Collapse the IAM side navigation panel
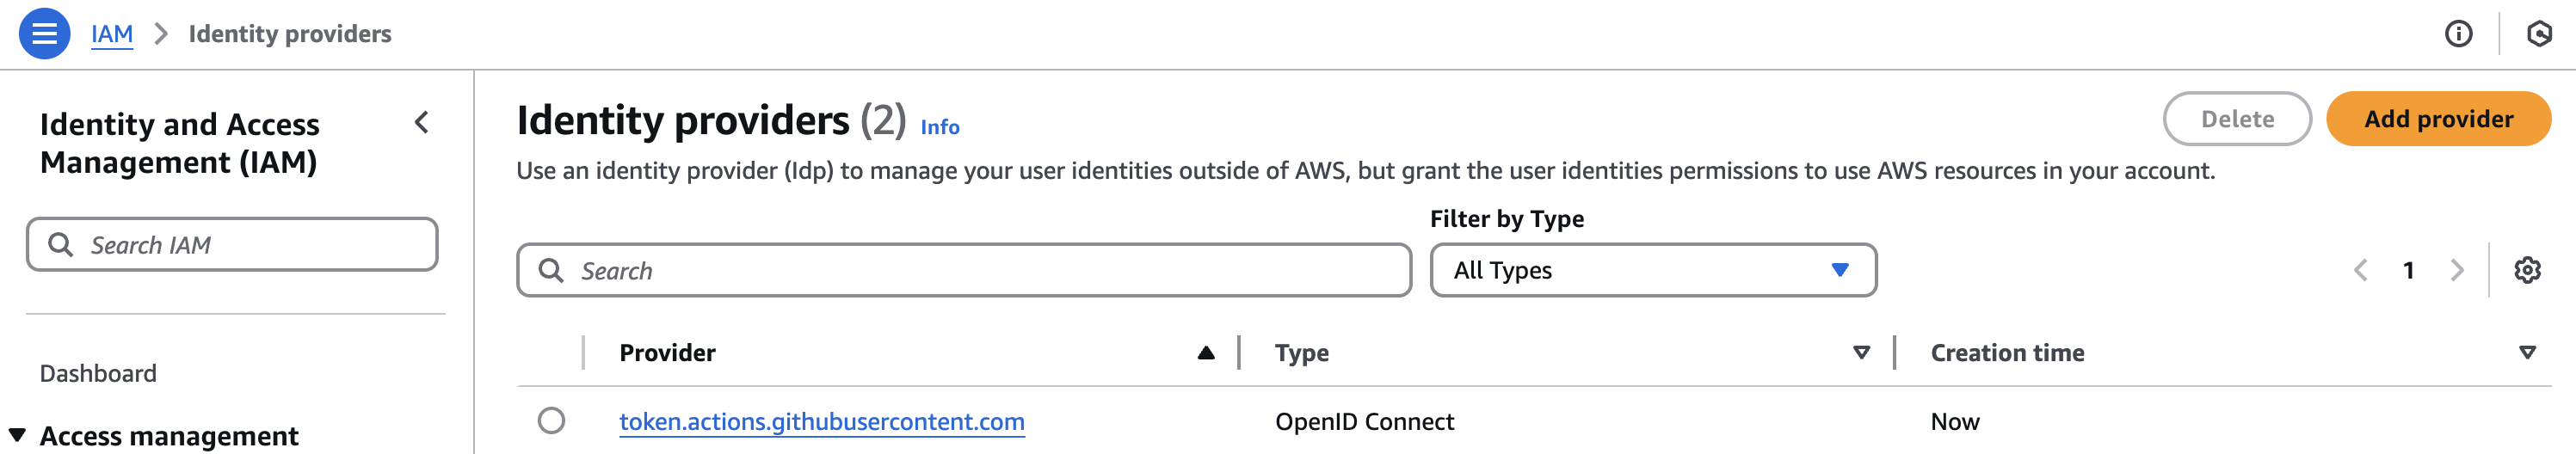Screen dimensions: 2576x454 point(422,123)
